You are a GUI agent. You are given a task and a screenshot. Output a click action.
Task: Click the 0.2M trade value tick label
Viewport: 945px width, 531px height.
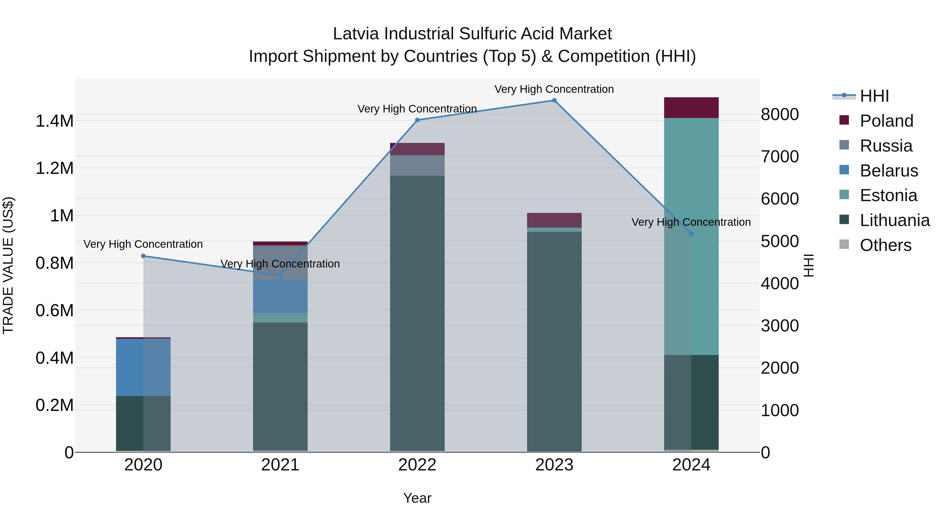point(55,405)
